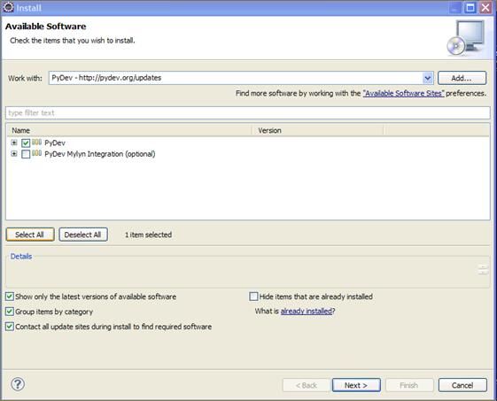497x401 pixels.
Task: Toggle Group items by category checkbox
Action: (10, 312)
